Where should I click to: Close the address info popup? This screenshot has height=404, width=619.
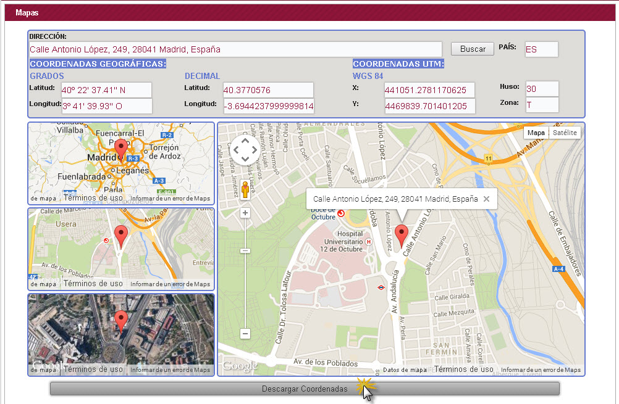[x=487, y=199]
